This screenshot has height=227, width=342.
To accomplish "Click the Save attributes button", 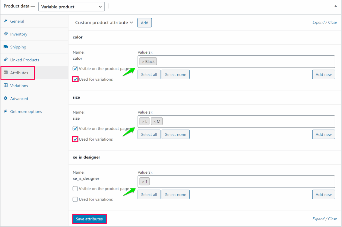I will (90, 219).
